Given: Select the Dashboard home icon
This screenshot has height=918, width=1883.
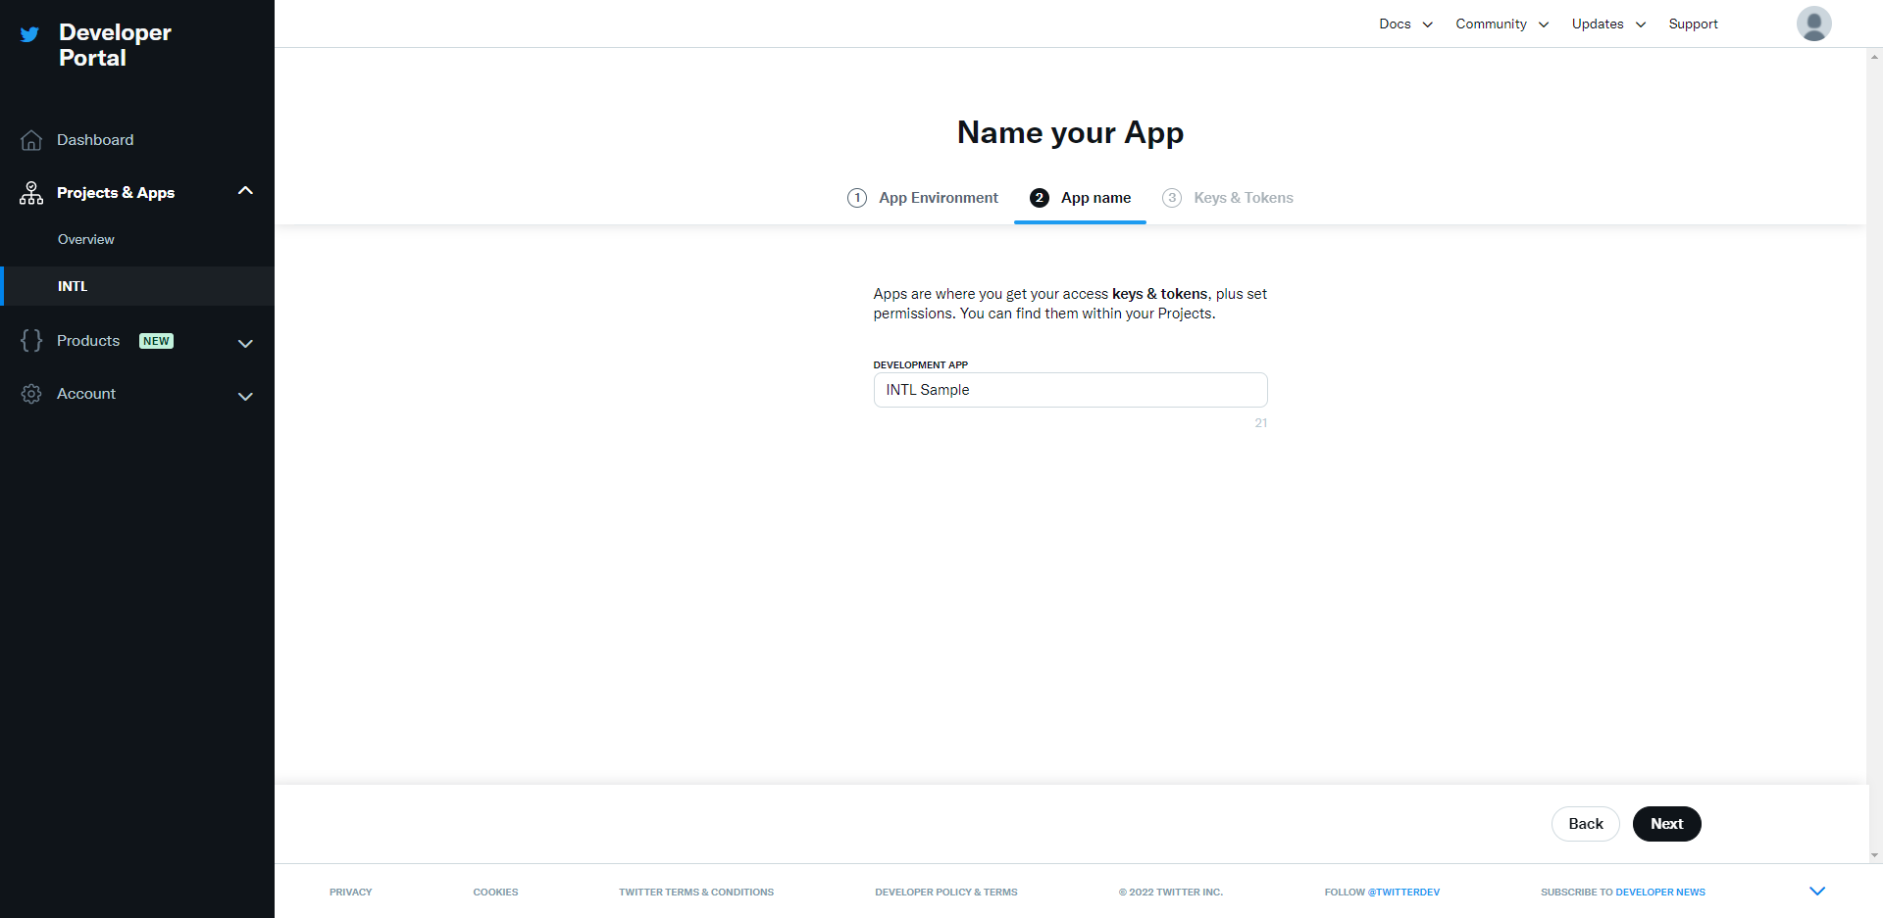Looking at the screenshot, I should coord(30,139).
